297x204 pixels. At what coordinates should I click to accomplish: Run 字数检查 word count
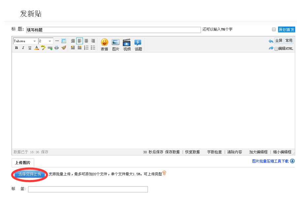click(x=214, y=152)
